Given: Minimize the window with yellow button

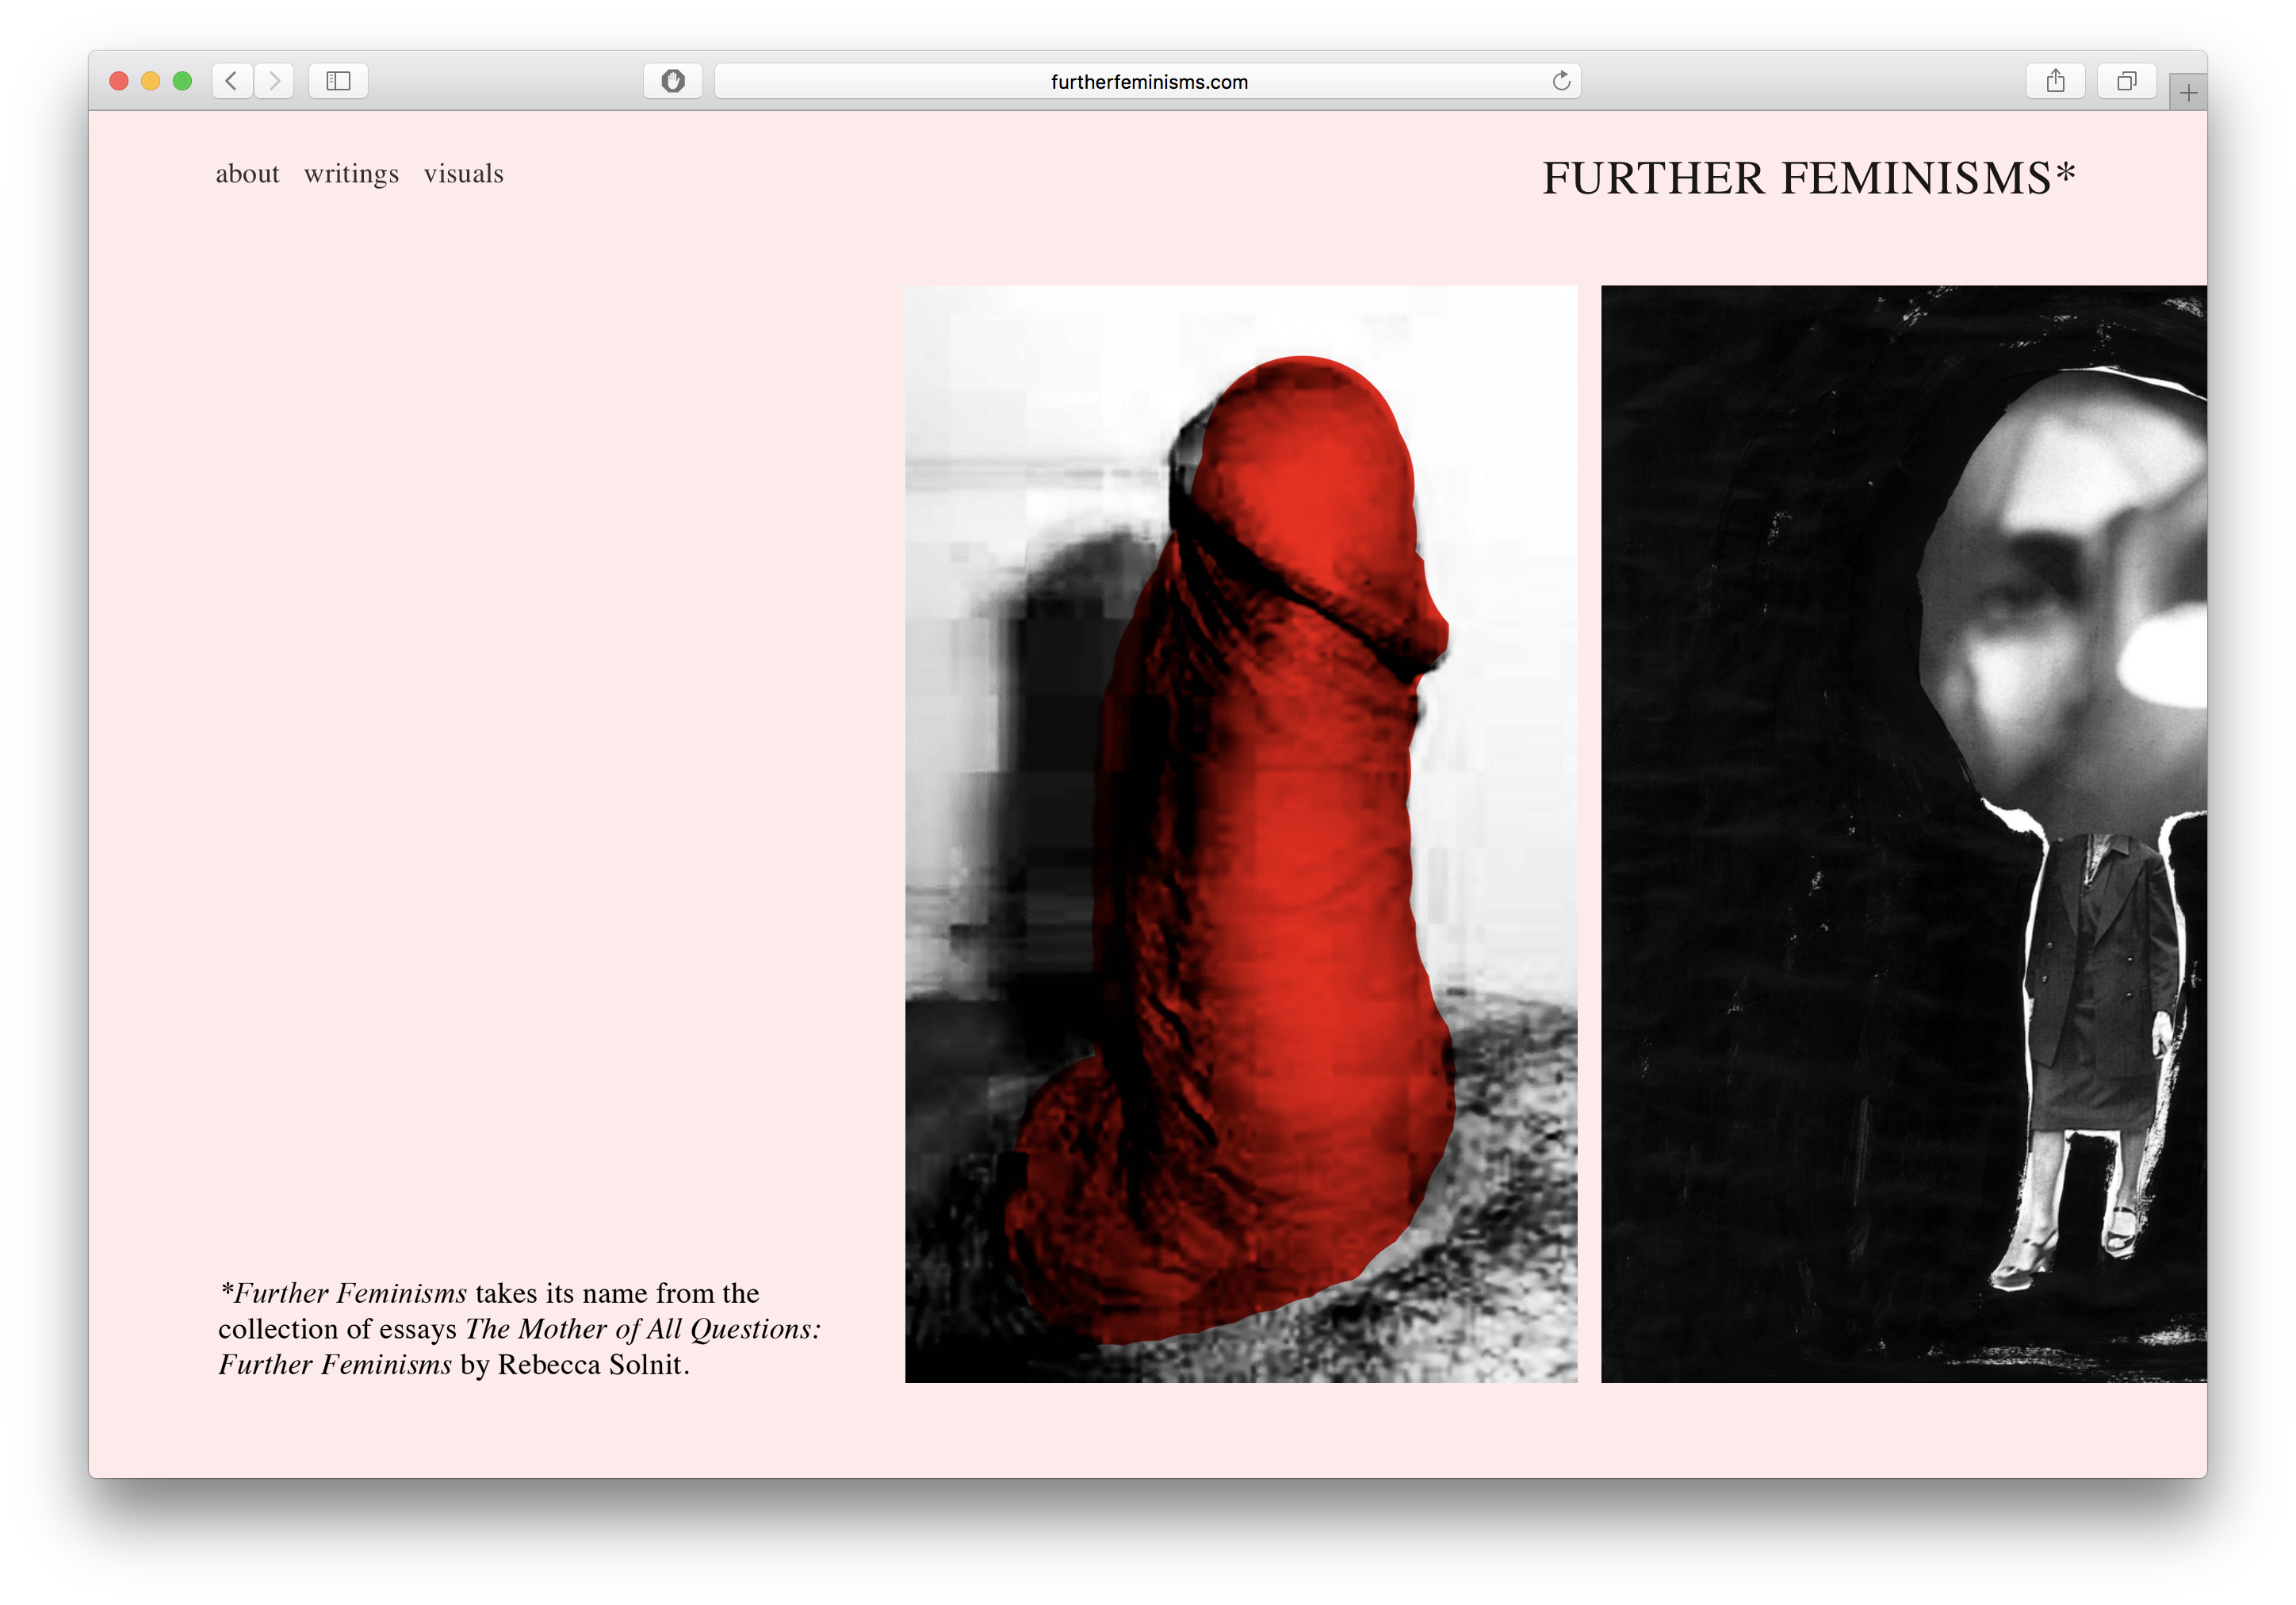Looking at the screenshot, I should (151, 81).
